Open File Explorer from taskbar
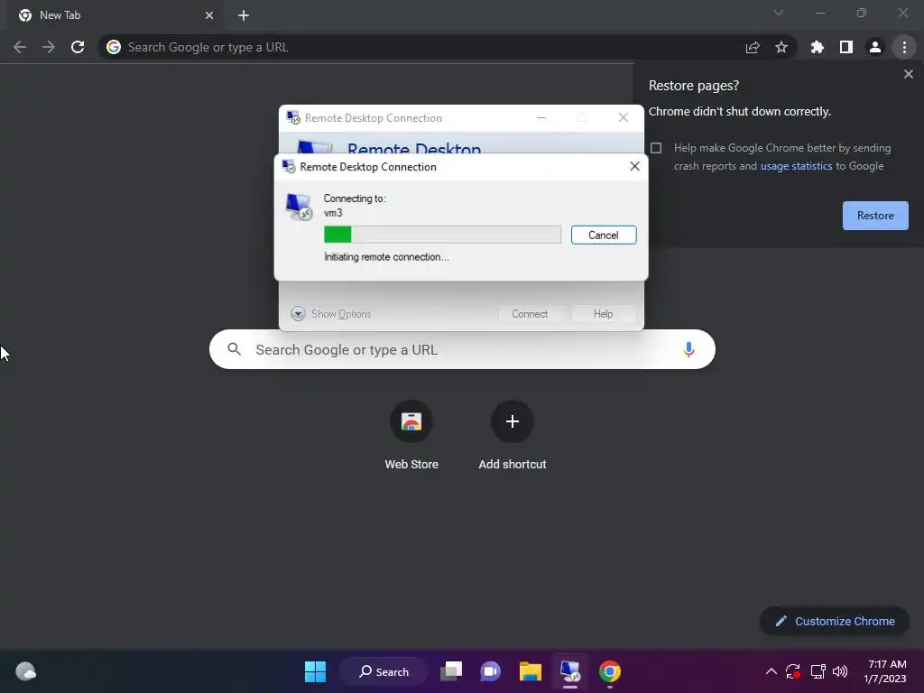The image size is (924, 693). pos(531,671)
